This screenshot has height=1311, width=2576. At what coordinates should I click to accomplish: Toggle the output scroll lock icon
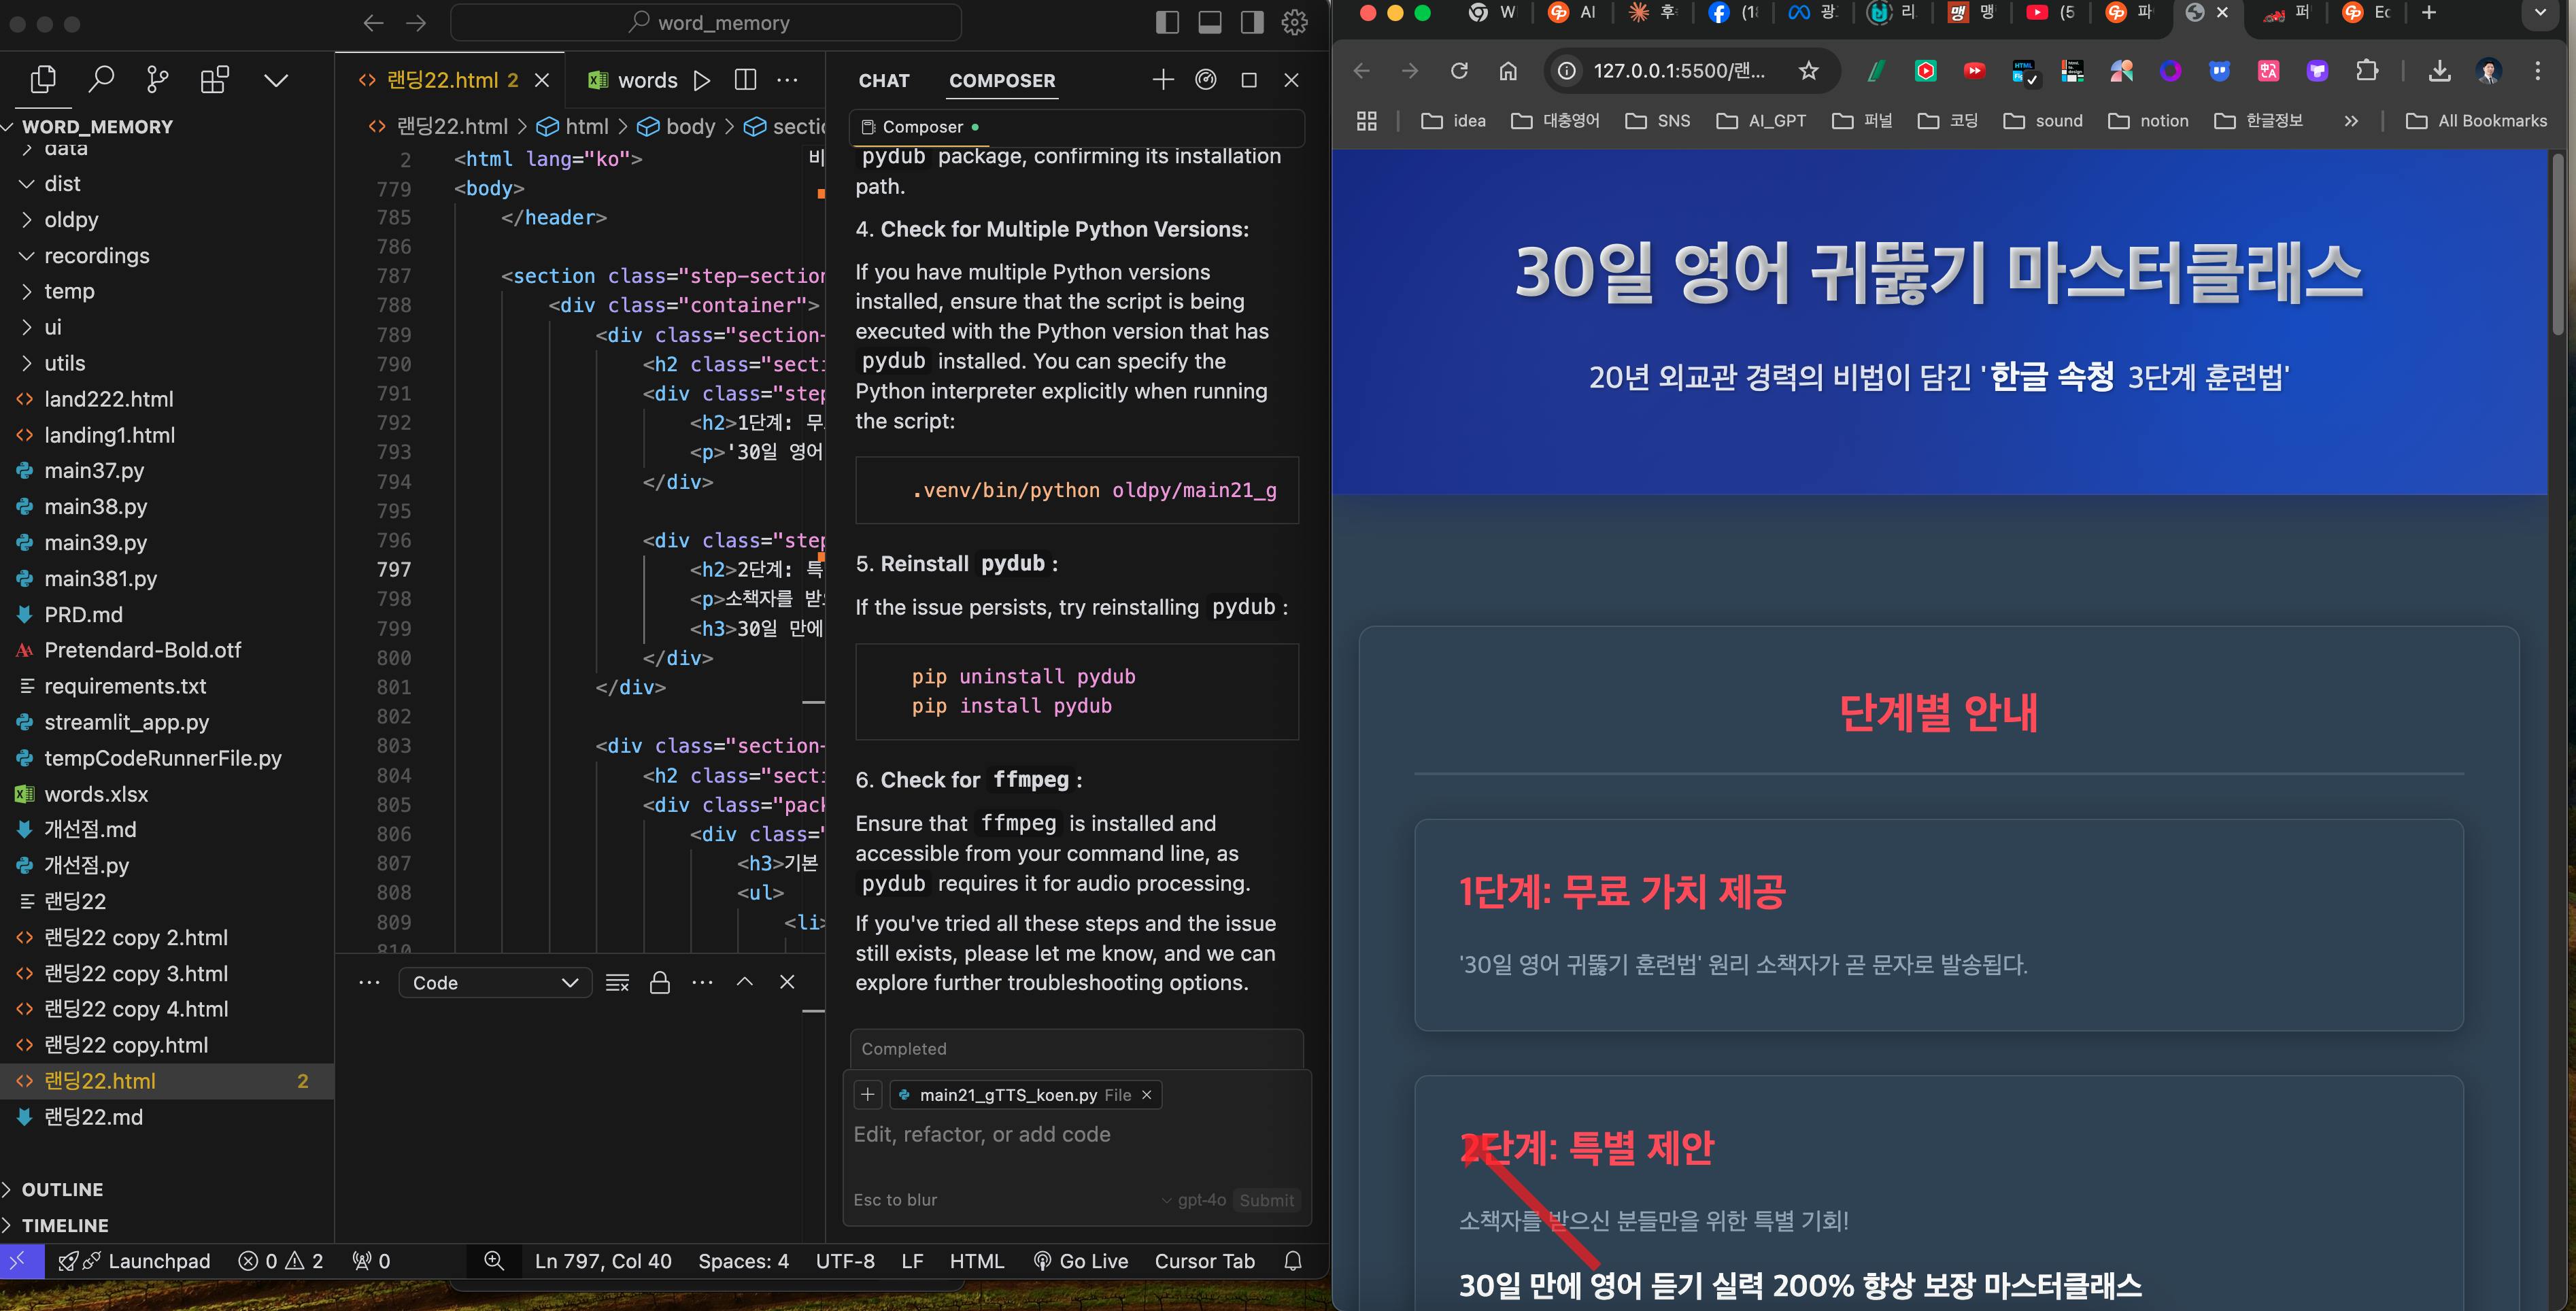[x=659, y=982]
